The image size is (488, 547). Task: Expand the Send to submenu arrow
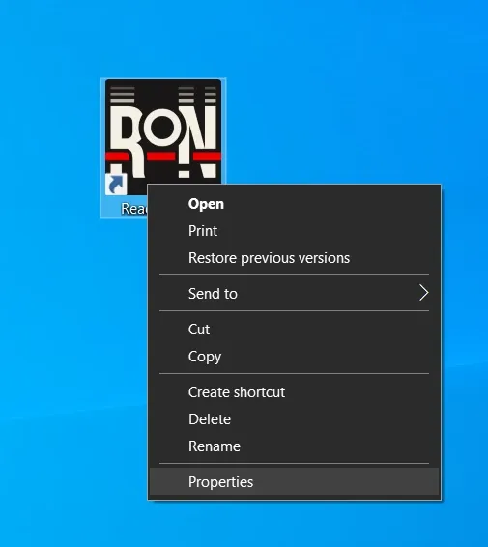click(423, 293)
